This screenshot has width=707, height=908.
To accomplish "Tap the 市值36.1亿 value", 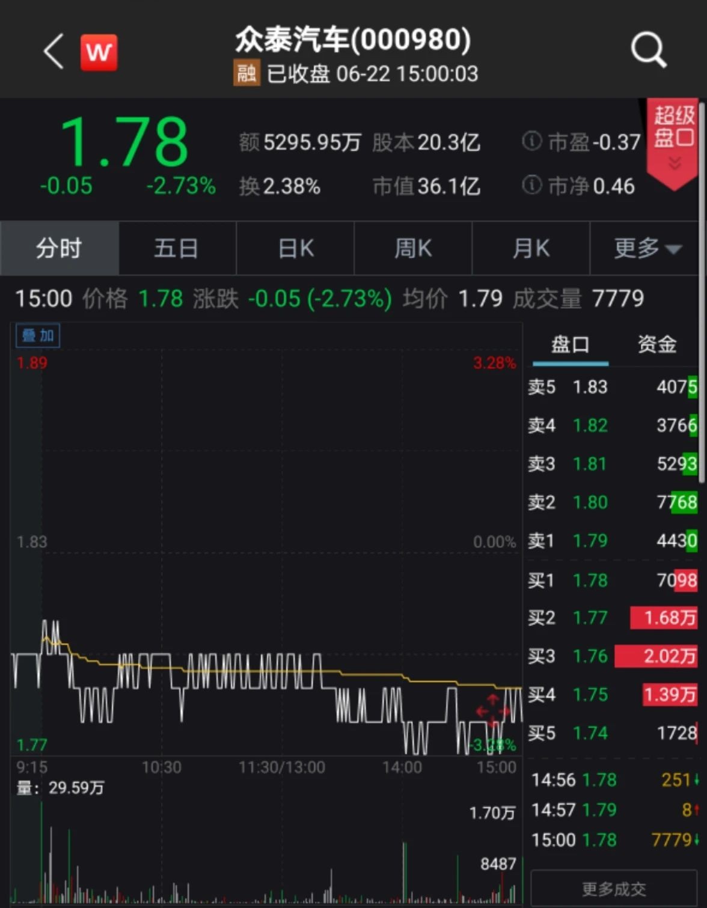I will pos(426,186).
